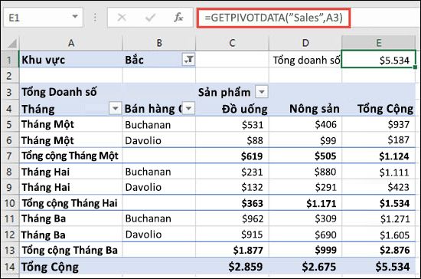Click the $406 cell
The height and width of the screenshot is (279, 421).
click(305, 125)
